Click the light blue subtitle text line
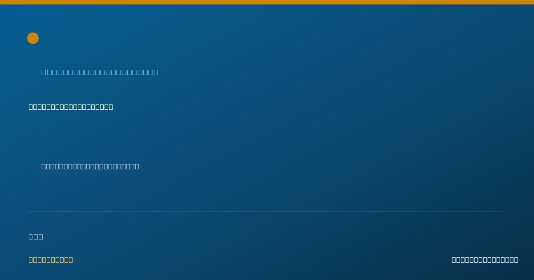The height and width of the screenshot is (280, 534). 100,72
